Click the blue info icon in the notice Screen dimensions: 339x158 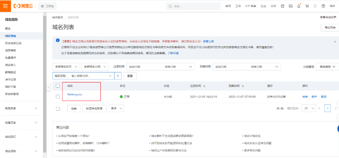(x=58, y=40)
